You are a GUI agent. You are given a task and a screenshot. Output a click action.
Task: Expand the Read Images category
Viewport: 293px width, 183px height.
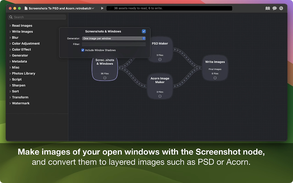coord(10,26)
